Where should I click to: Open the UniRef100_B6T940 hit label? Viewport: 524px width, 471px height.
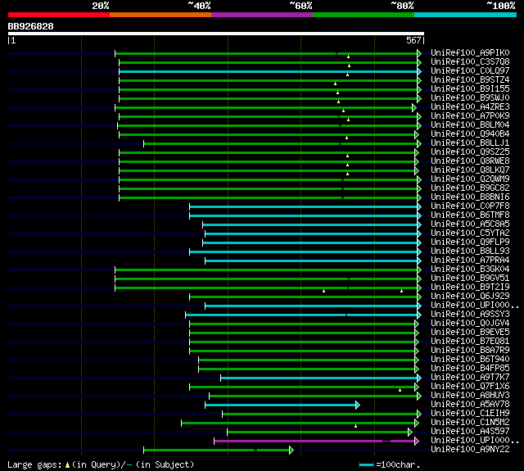[x=470, y=360]
